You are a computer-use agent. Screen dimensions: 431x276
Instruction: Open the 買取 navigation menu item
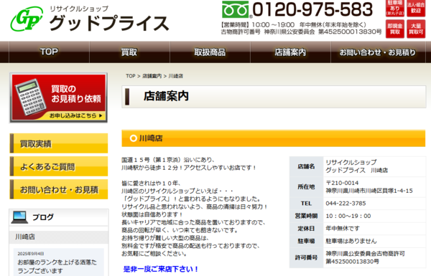129,52
